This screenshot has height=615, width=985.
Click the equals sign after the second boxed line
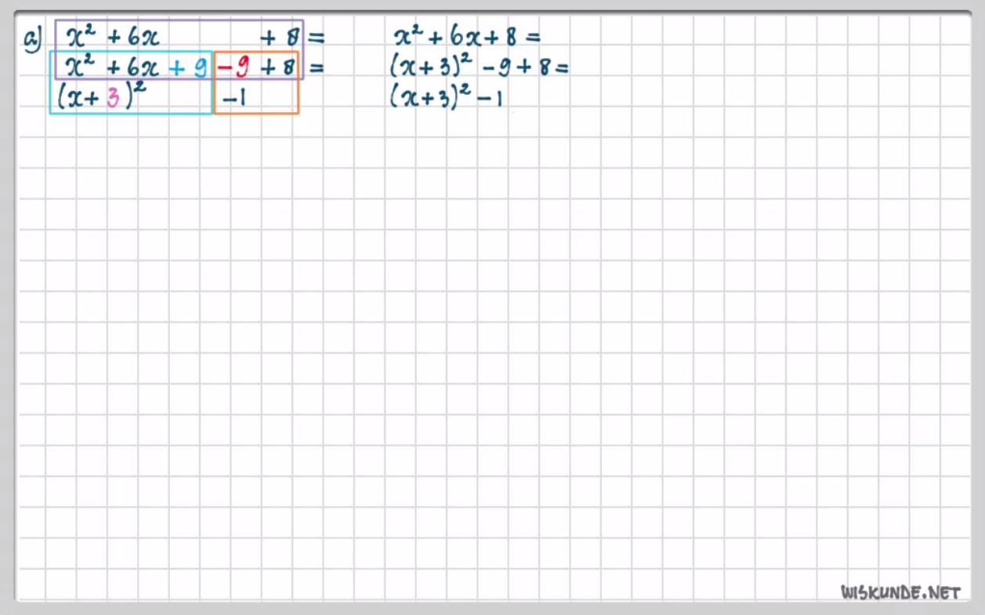[316, 68]
